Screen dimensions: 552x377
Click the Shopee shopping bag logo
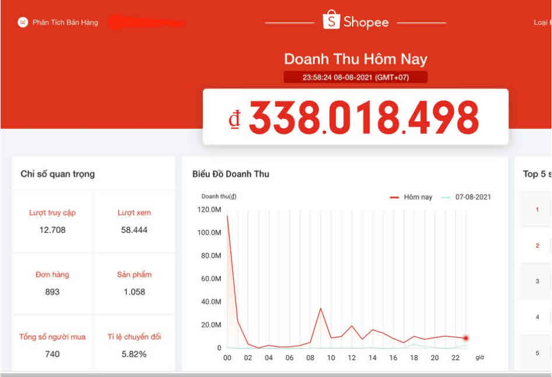[x=331, y=20]
